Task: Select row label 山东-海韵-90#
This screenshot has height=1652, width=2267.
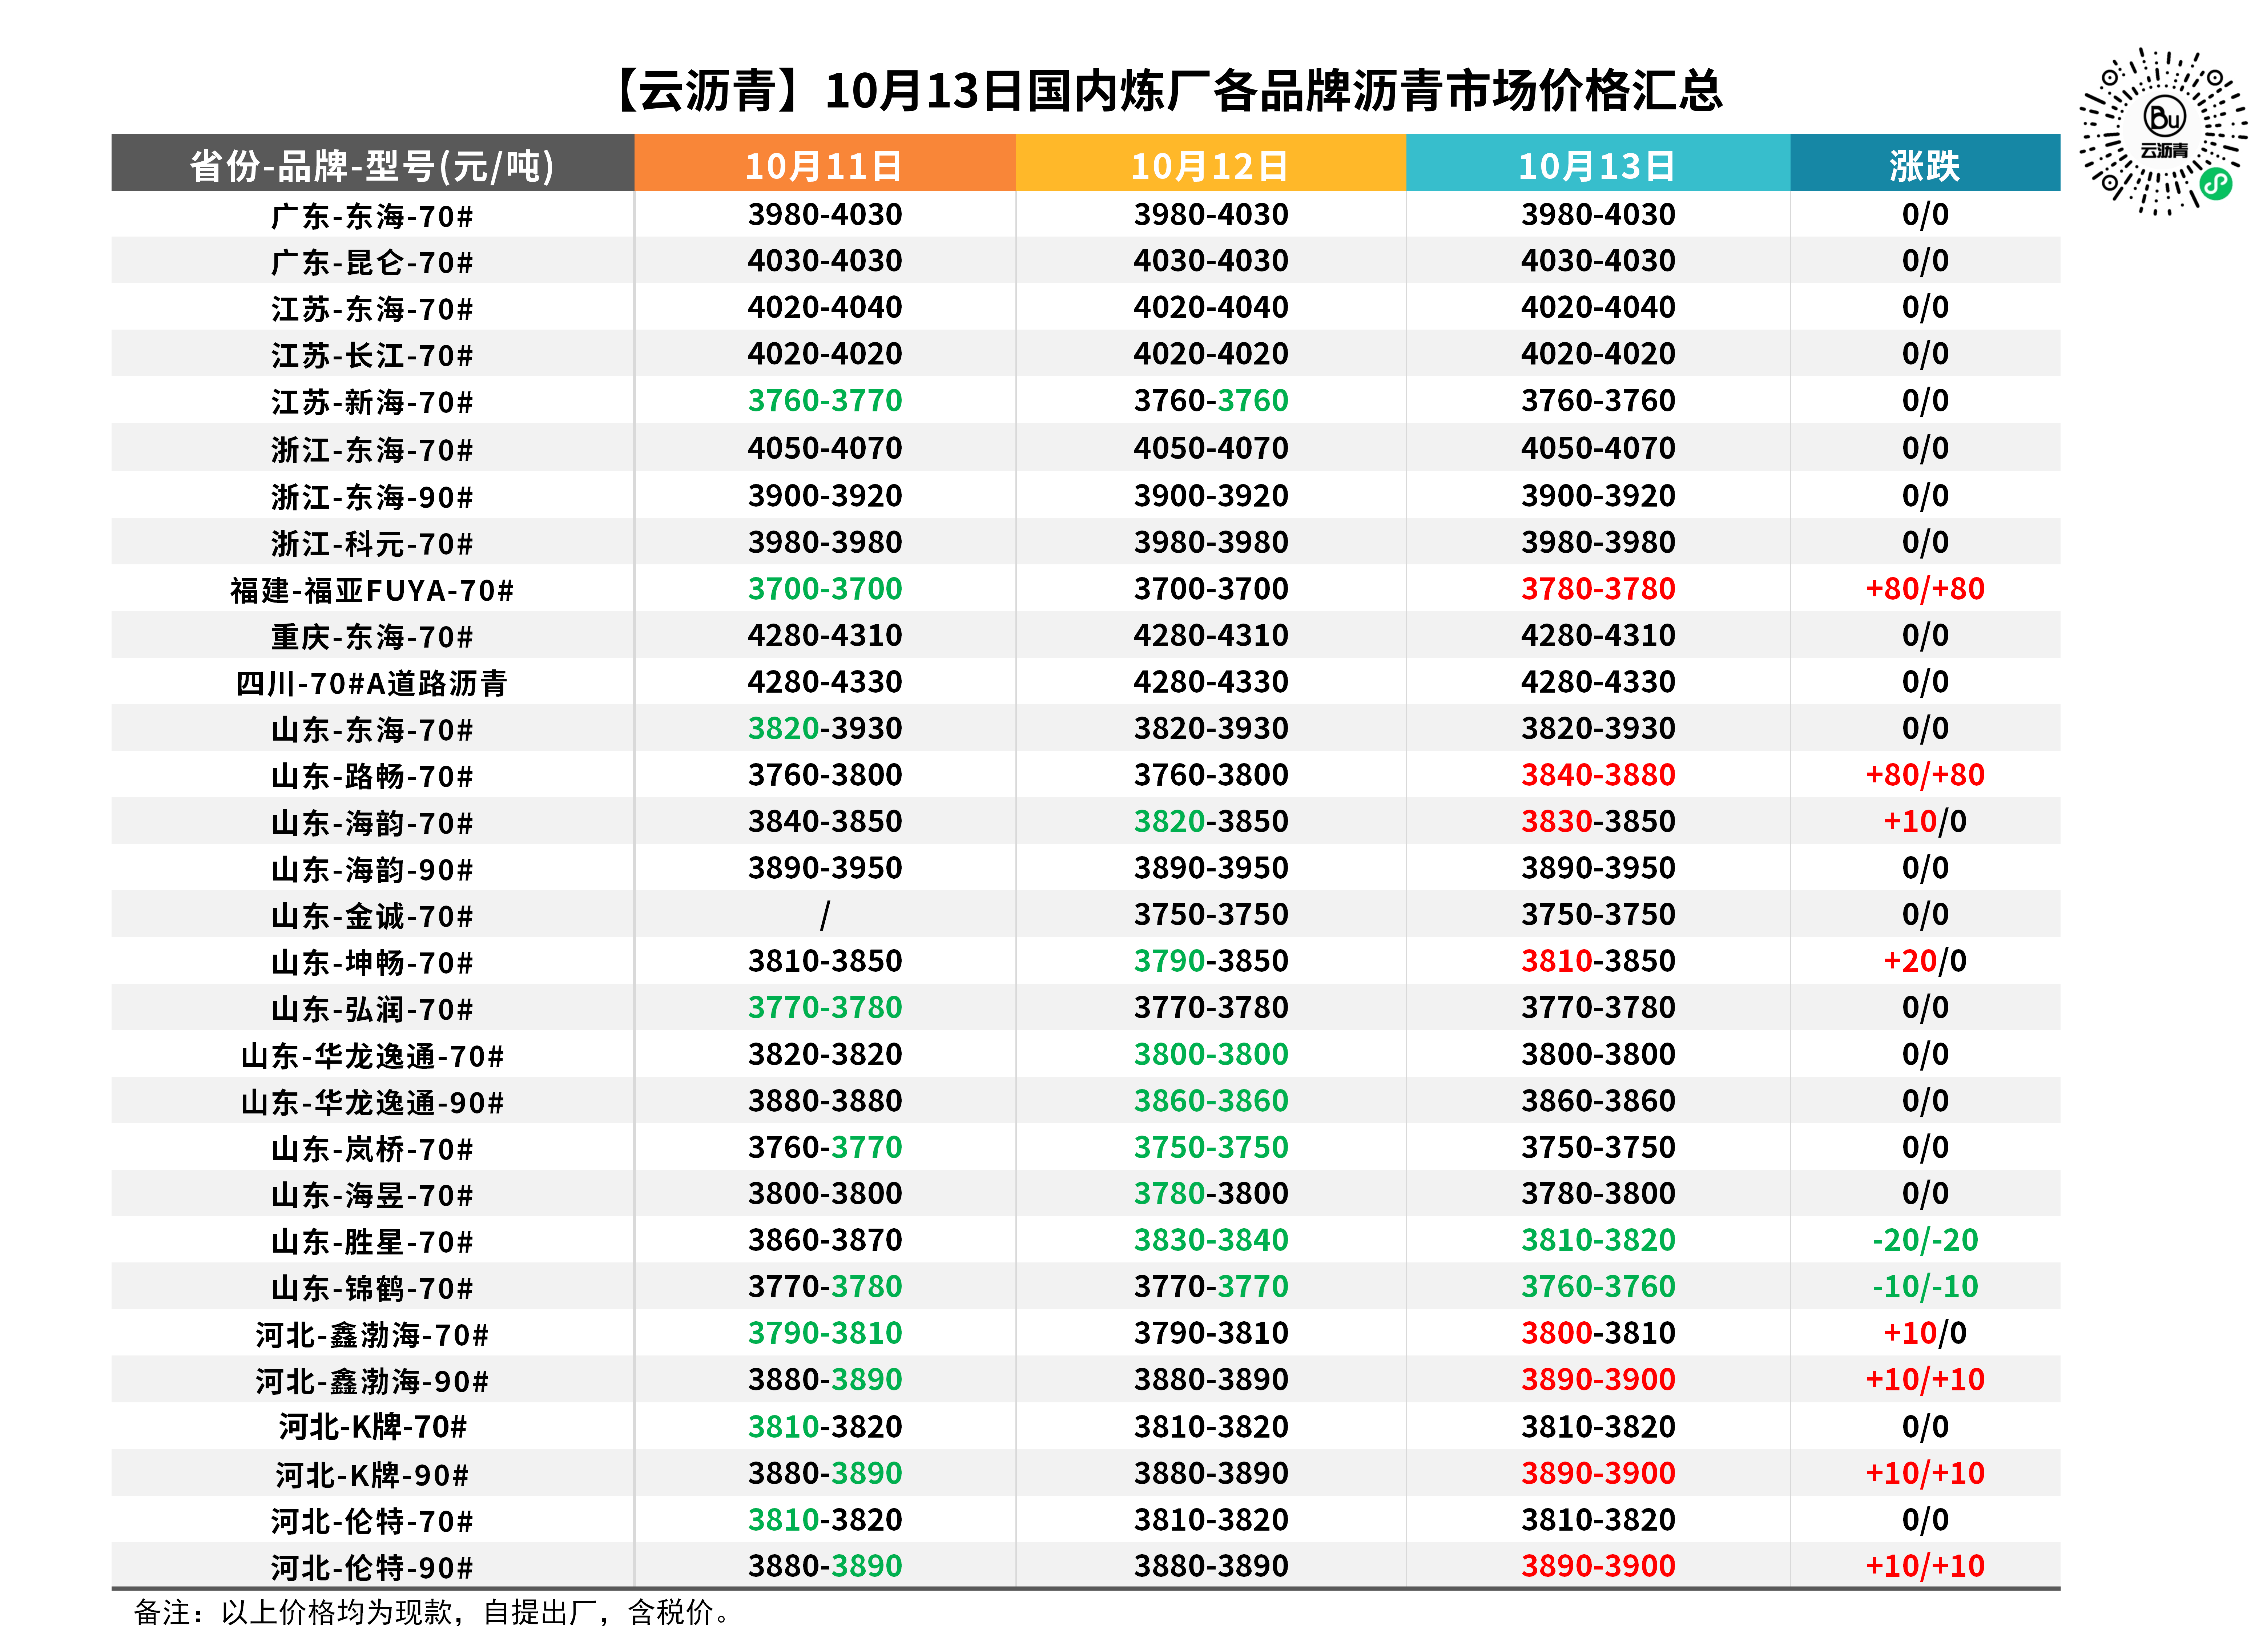Action: tap(372, 869)
